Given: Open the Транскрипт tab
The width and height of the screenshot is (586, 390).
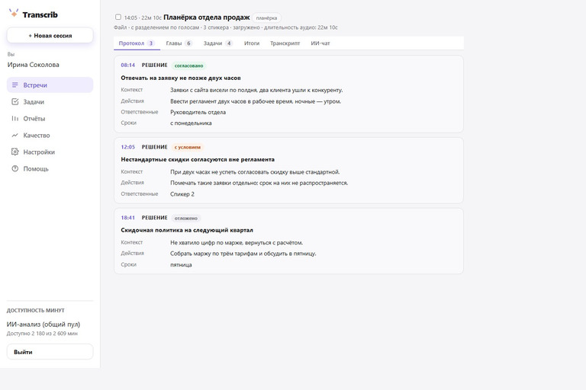Looking at the screenshot, I should pos(285,43).
